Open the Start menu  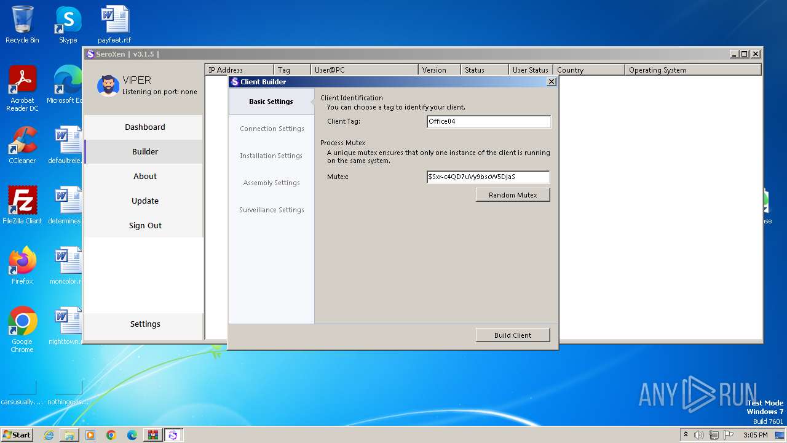pos(17,435)
